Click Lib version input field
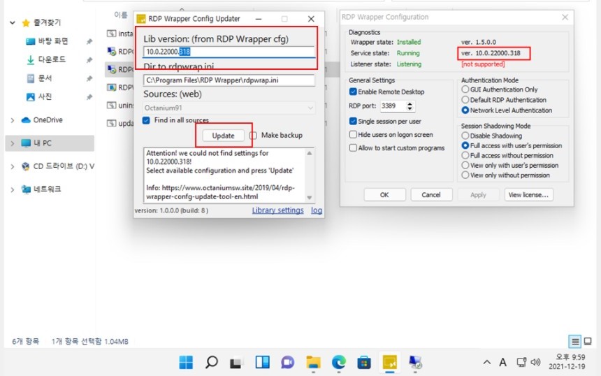Viewport: 601px width, 376px height. point(229,52)
